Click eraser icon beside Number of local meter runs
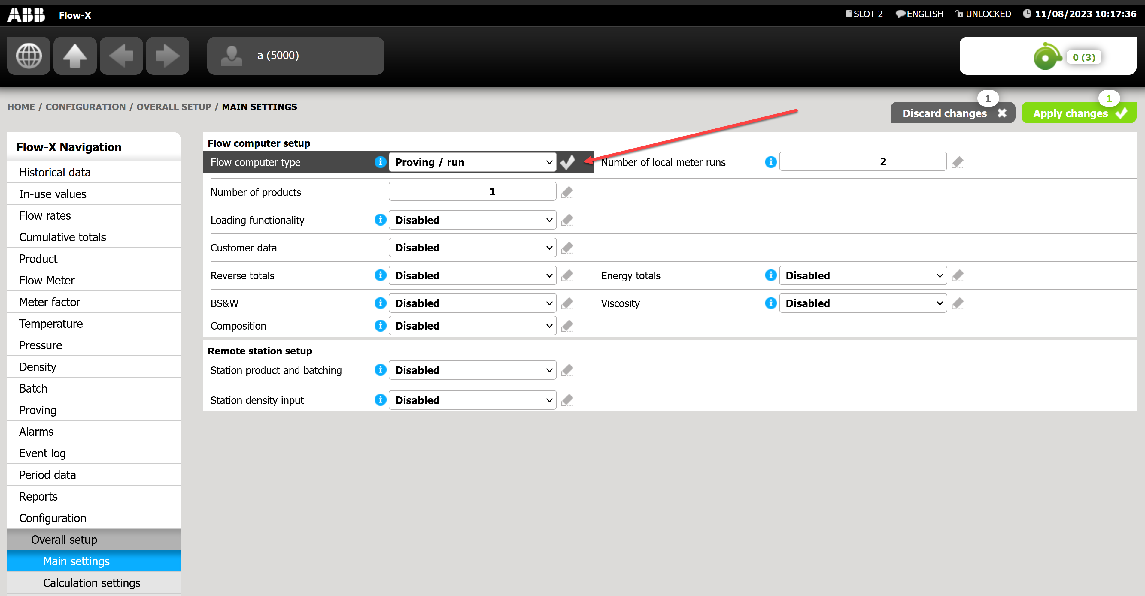The image size is (1145, 596). click(958, 162)
